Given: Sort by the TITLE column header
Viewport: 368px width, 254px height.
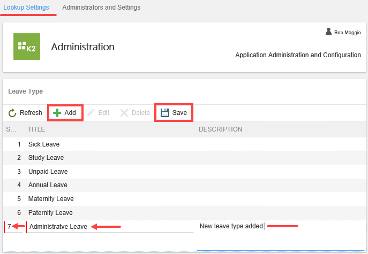Looking at the screenshot, I should click(x=36, y=129).
